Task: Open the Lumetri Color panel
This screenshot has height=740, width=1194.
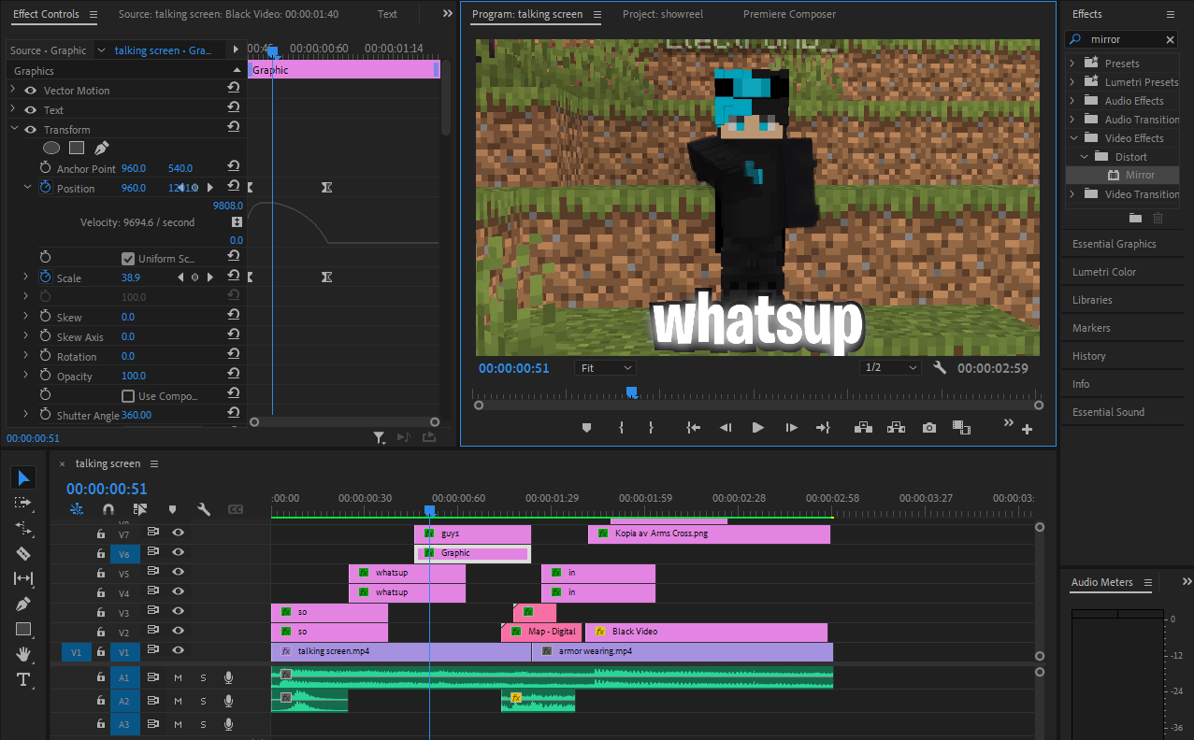Action: (1104, 272)
